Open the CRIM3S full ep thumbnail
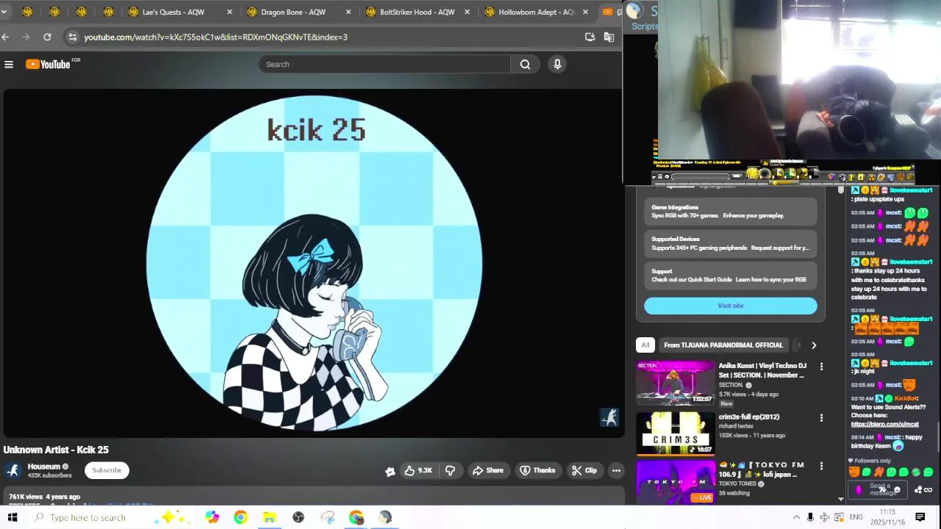941x529 pixels. [675, 433]
